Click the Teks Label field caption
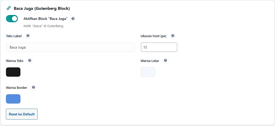This screenshot has height=126, width=275. [x=14, y=36]
